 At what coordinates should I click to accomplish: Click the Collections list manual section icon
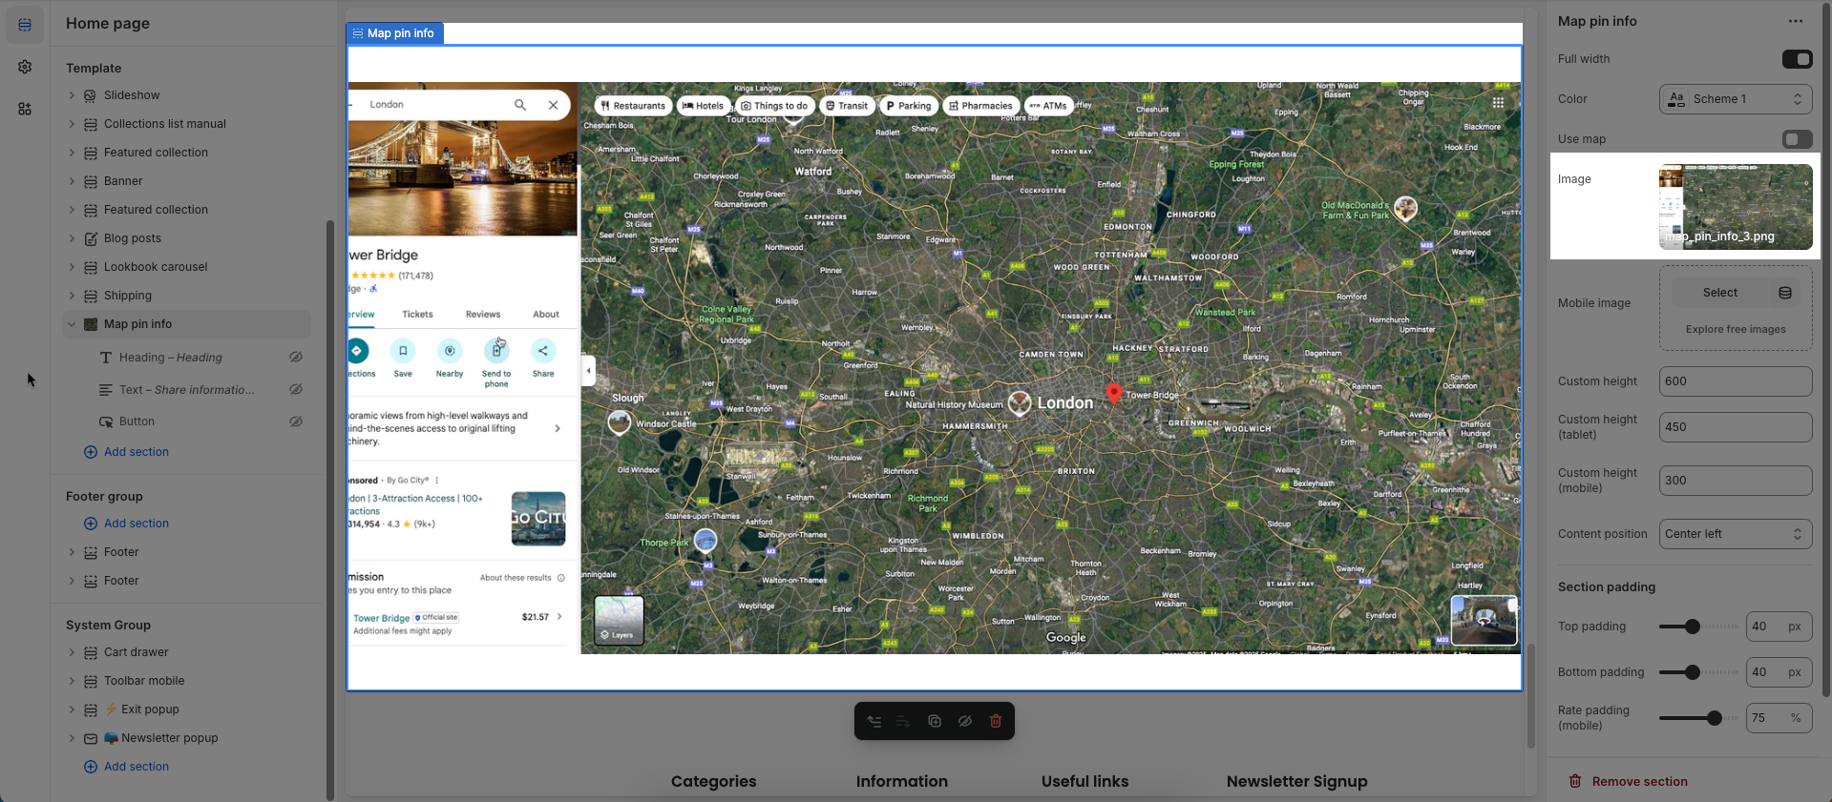pos(91,124)
